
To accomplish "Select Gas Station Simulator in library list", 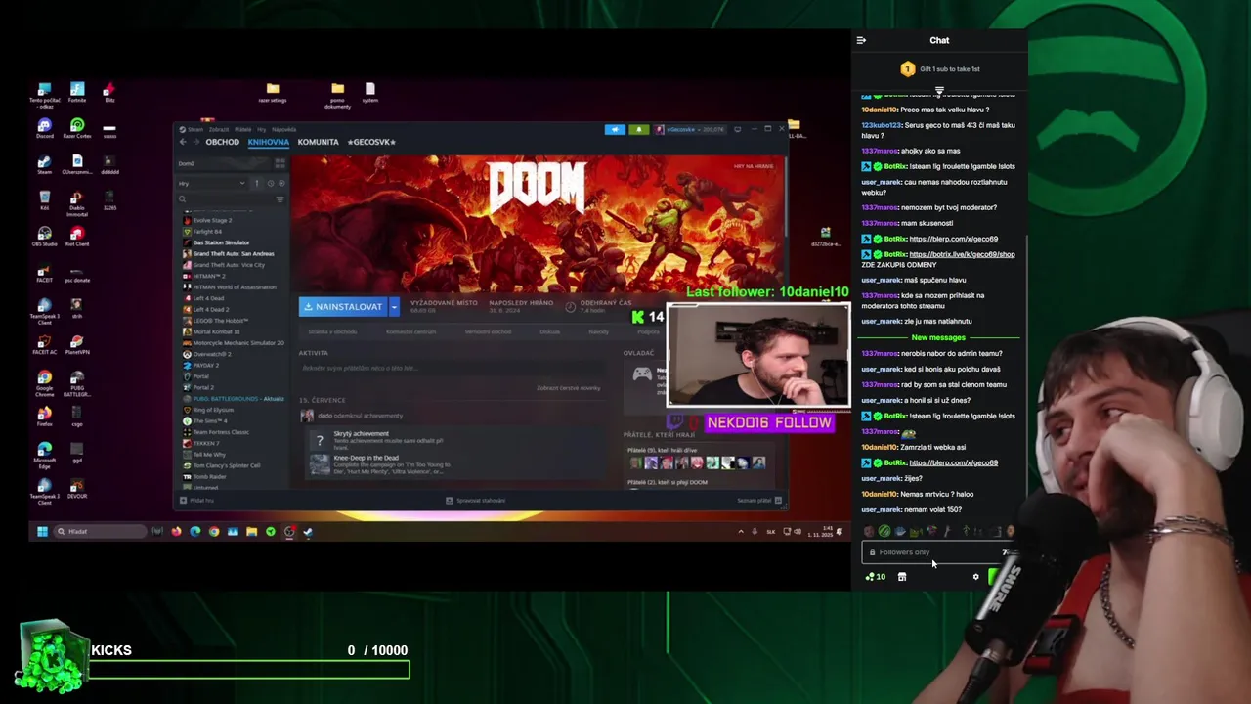I will tap(221, 242).
